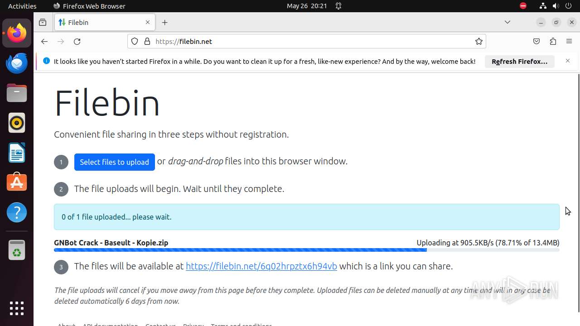Open the volume icon in system tray
This screenshot has width=580, height=326.
(x=556, y=6)
